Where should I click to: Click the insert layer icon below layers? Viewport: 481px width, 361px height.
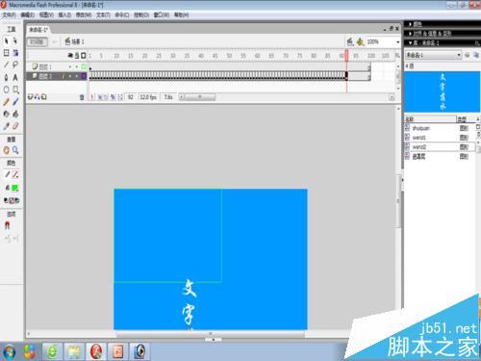pyautogui.click(x=30, y=96)
